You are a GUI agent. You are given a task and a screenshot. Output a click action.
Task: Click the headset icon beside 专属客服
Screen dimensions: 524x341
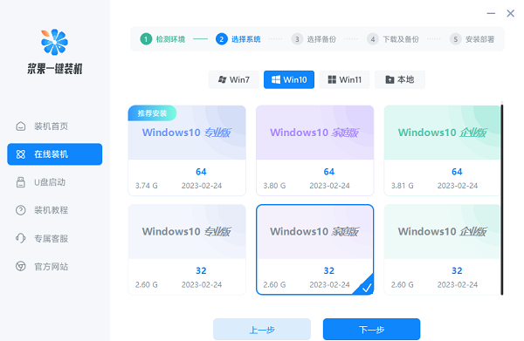(21, 238)
